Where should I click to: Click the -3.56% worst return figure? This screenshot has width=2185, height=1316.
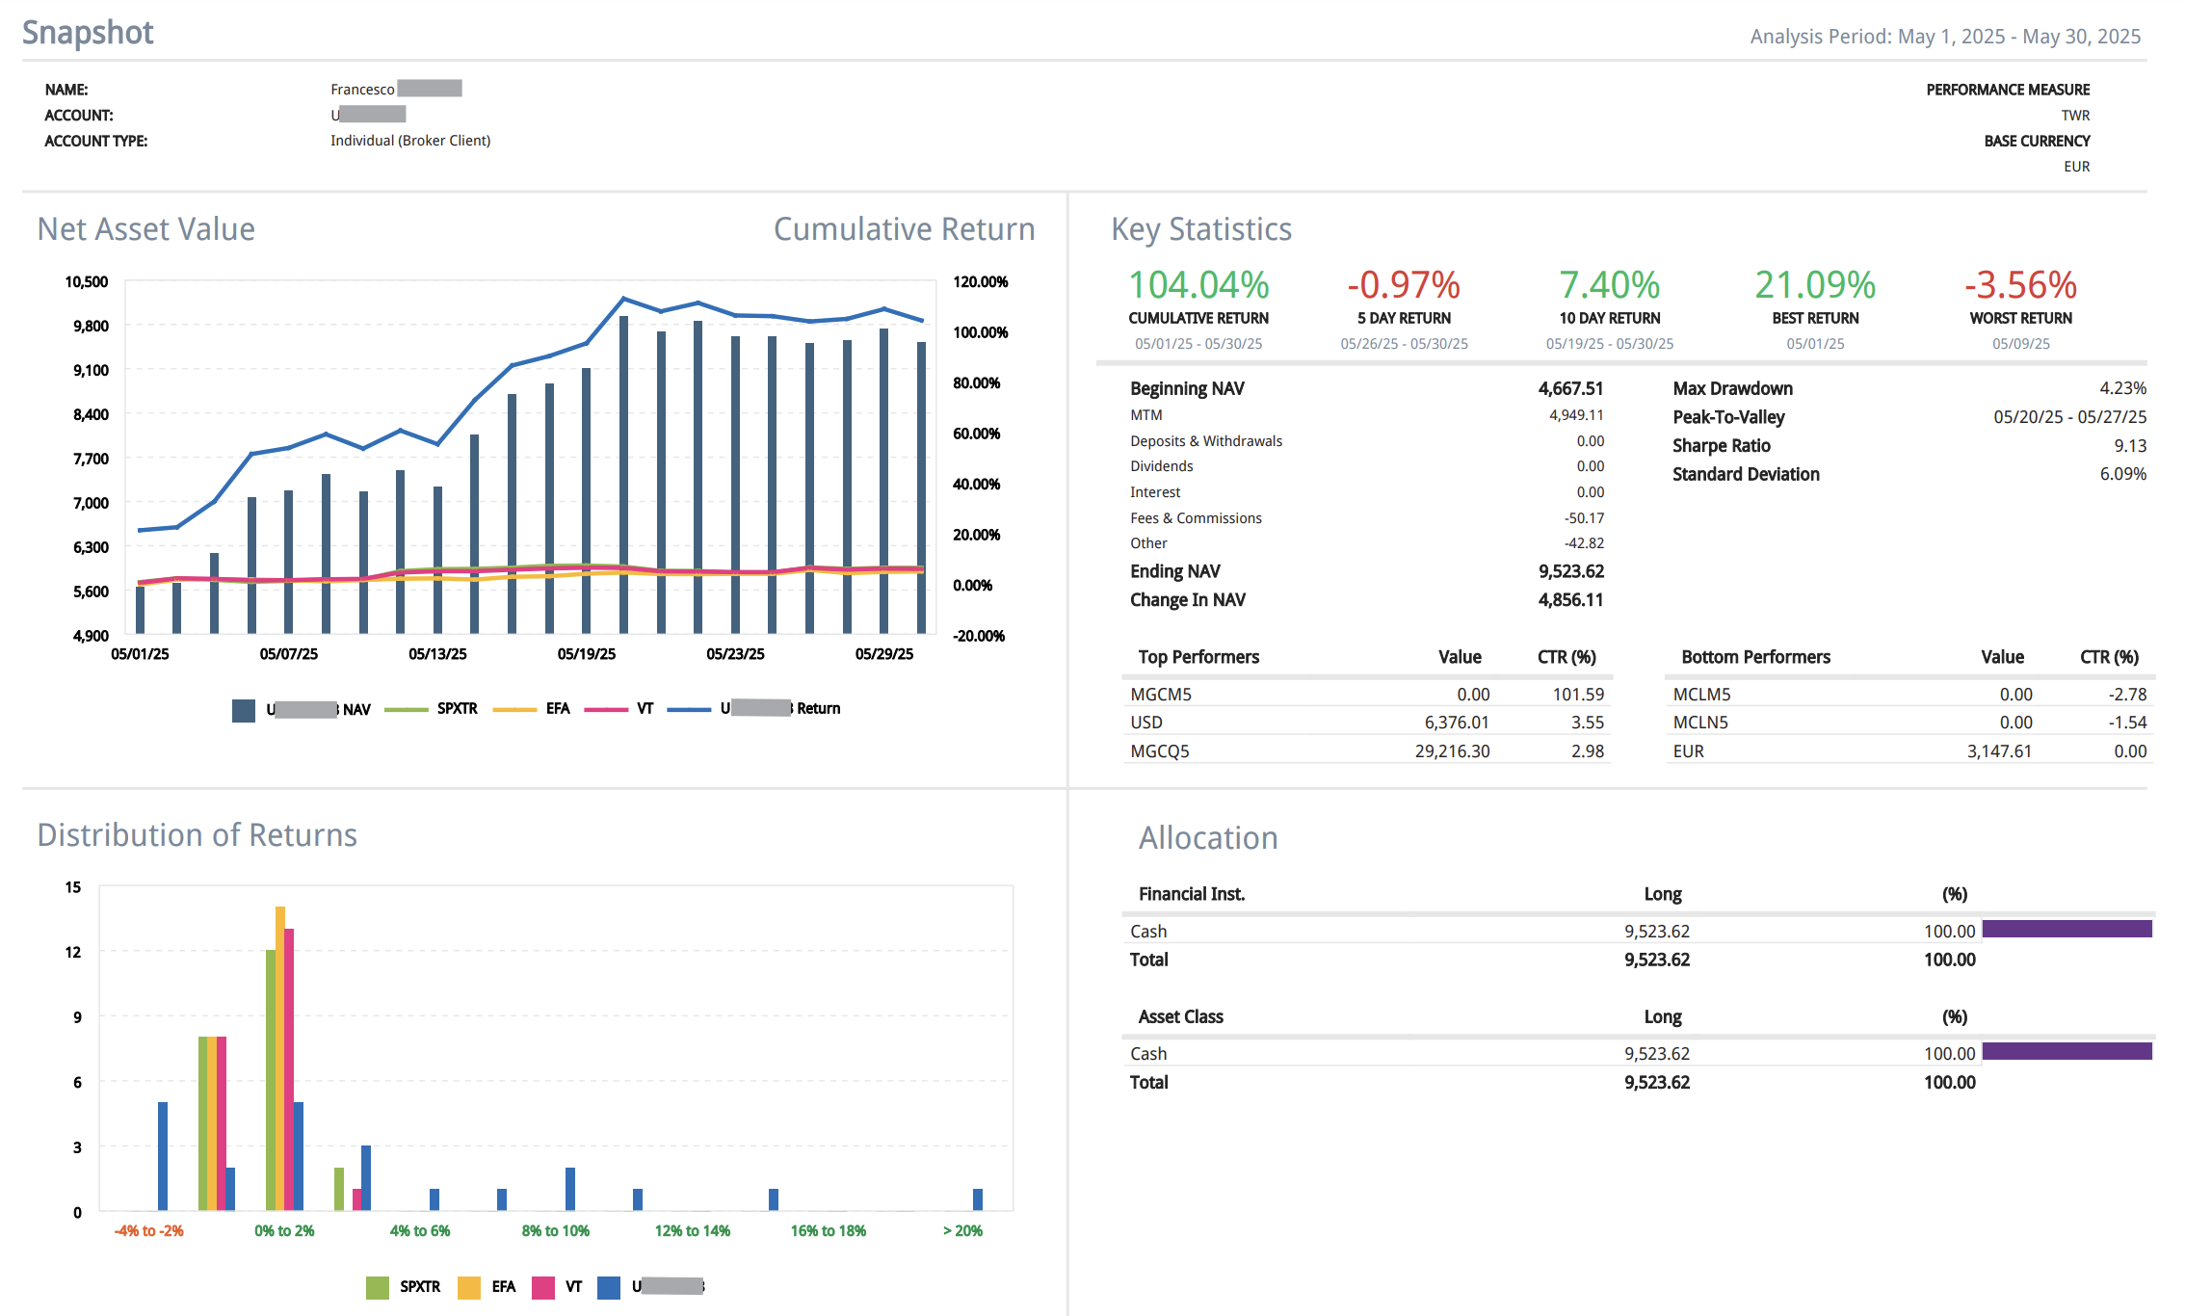click(x=2020, y=285)
